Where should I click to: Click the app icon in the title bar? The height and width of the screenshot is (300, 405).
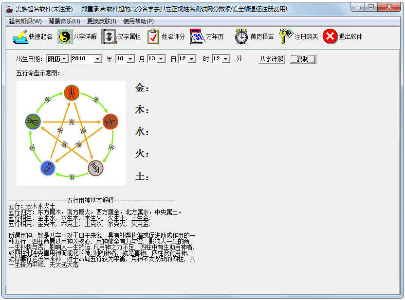(10, 9)
